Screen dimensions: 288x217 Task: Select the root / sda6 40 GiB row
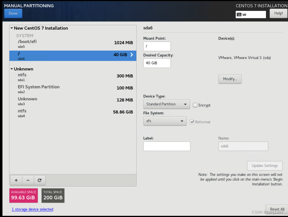tap(73, 56)
